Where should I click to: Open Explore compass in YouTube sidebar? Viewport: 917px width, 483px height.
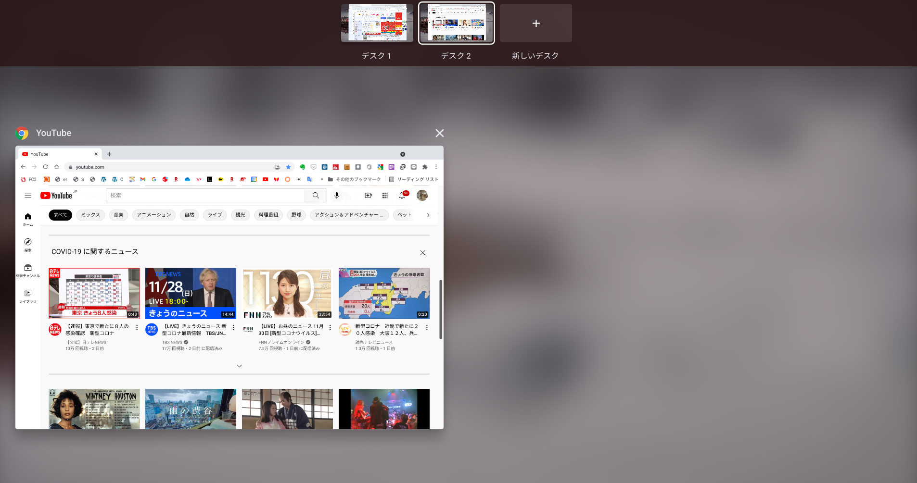coord(28,245)
